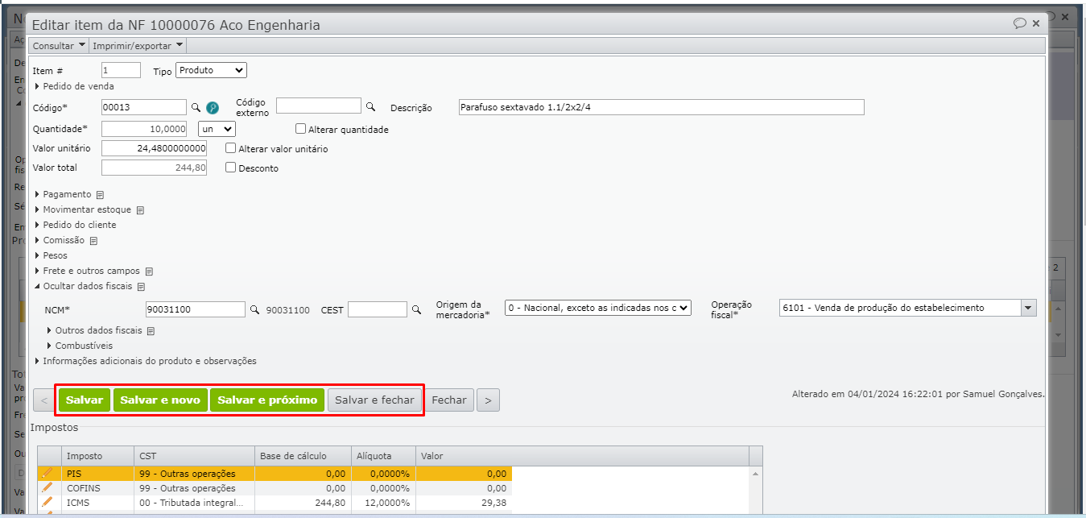
Task: Enable Alterar valor unitário checkbox
Action: click(231, 148)
